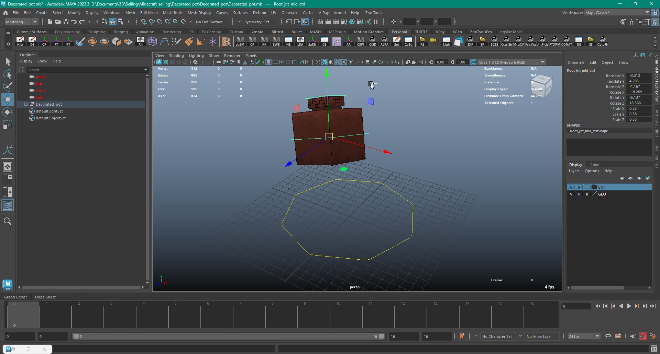Screen dimensions: 660x354
Task: Open the Graph Editor tab
Action: tap(15, 297)
